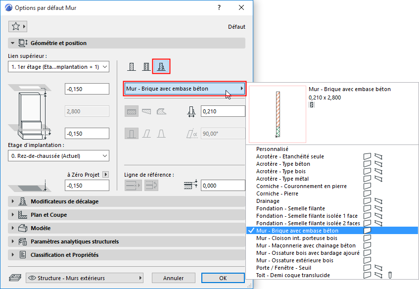Choose the polygonal wall geometry icon
This screenshot has height=289, width=419.
tap(161, 111)
